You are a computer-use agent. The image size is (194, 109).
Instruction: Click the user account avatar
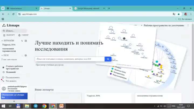coord(4,89)
